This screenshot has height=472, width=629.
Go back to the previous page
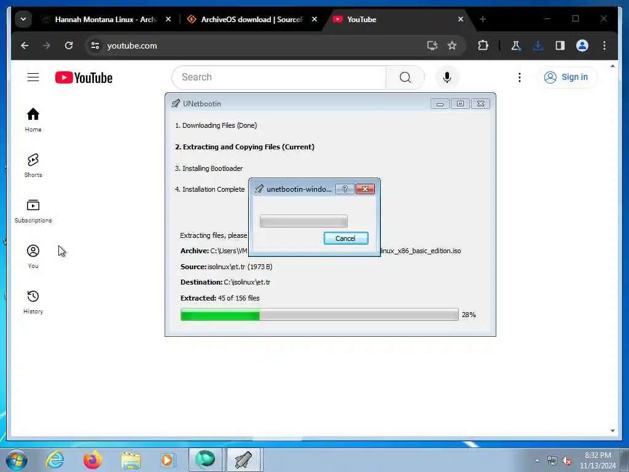[25, 45]
